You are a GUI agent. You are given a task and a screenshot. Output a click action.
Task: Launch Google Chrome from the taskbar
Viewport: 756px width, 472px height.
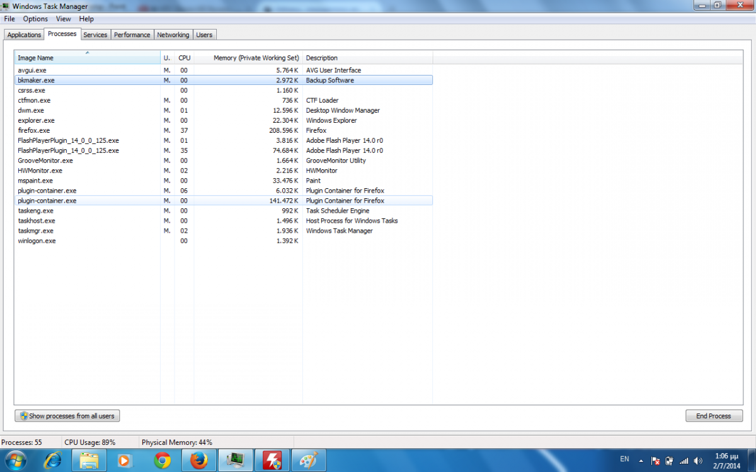tap(163, 460)
